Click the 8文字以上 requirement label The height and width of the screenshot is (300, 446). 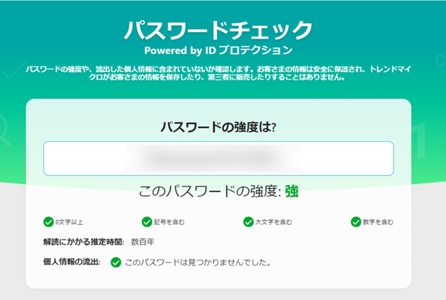70,222
